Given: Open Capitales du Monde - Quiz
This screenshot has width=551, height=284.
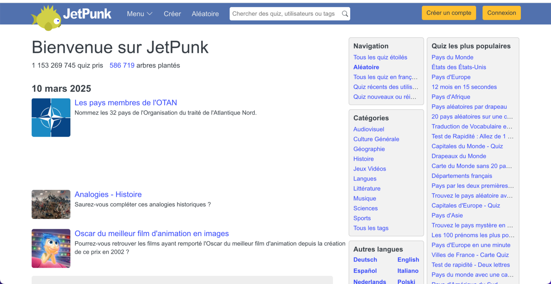Looking at the screenshot, I should click(x=467, y=146).
